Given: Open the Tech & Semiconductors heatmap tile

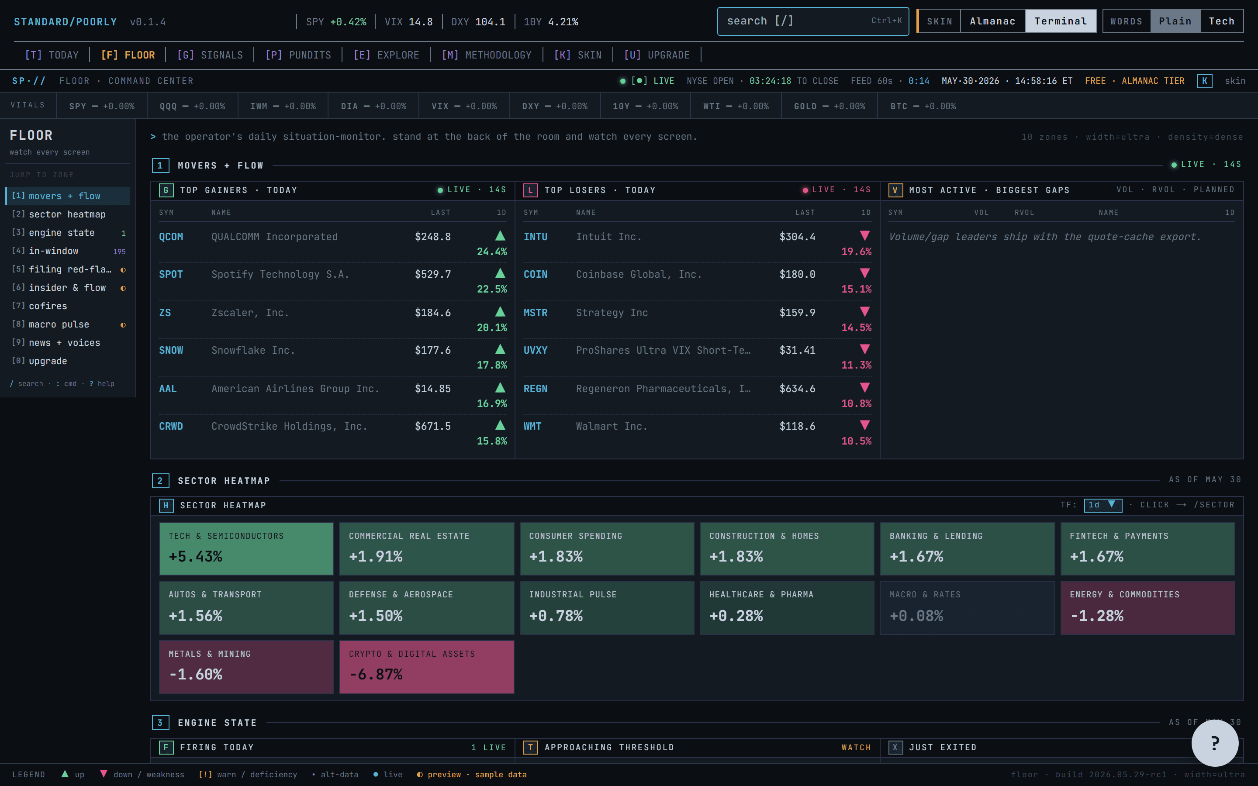Looking at the screenshot, I should click(246, 549).
